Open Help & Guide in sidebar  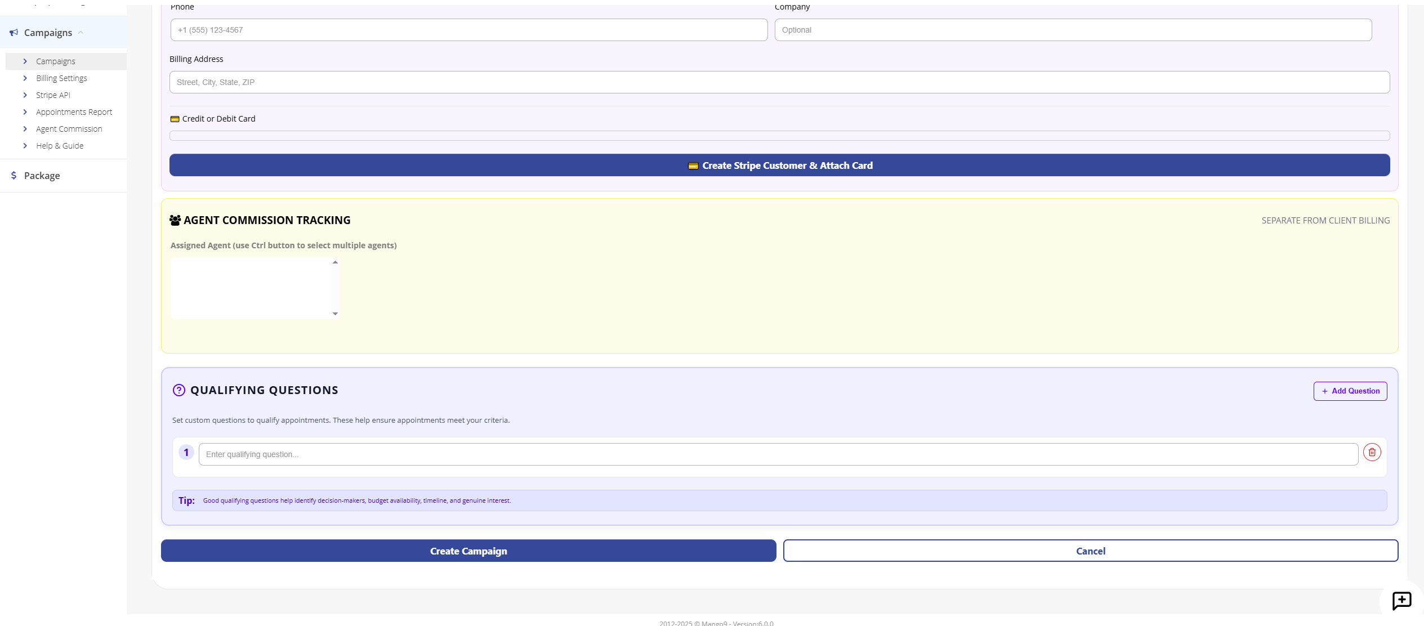coord(60,146)
